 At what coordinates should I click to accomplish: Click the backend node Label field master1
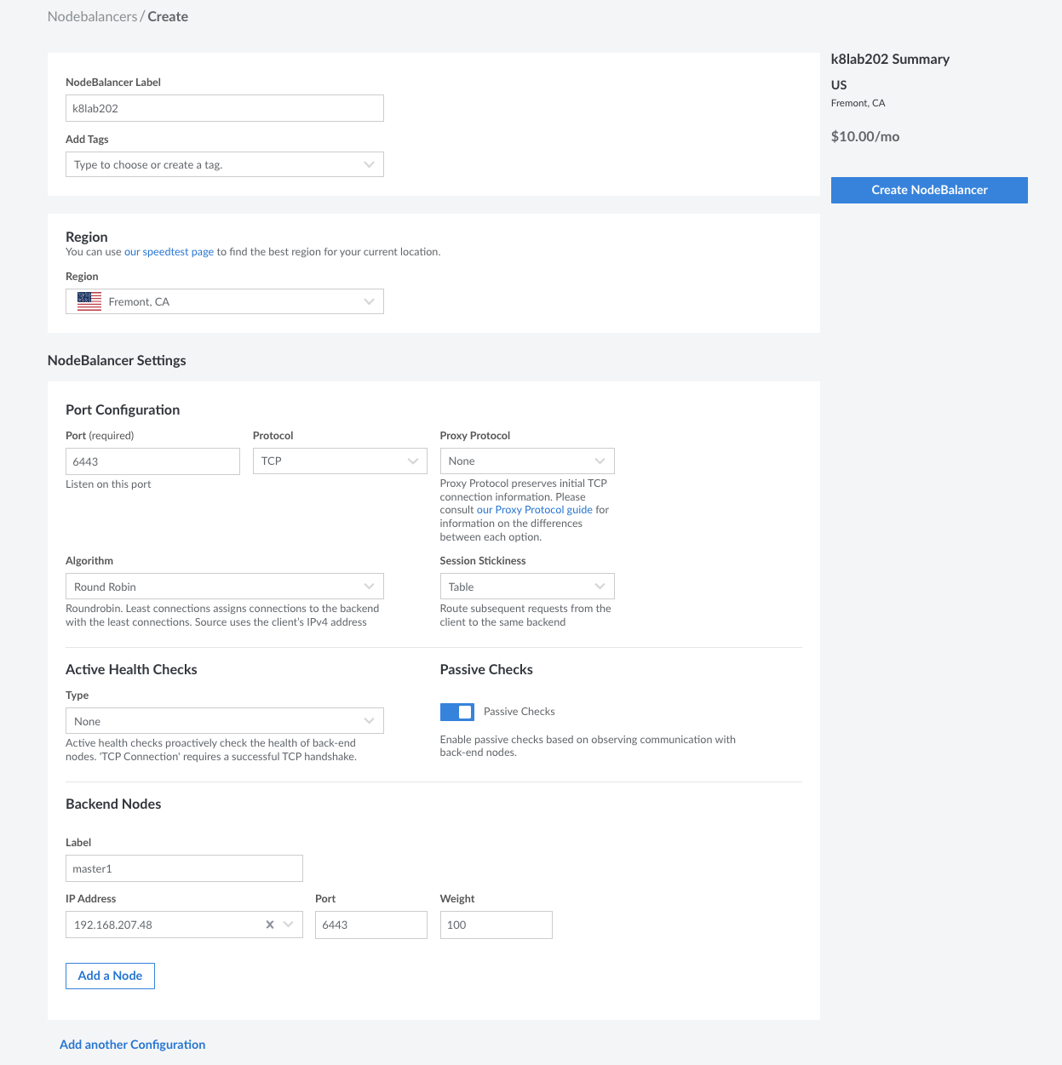tap(184, 868)
